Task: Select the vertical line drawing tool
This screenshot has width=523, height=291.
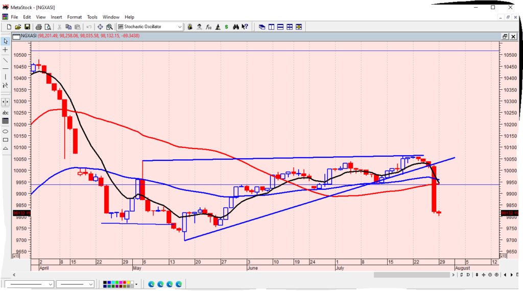Action: 6,77
